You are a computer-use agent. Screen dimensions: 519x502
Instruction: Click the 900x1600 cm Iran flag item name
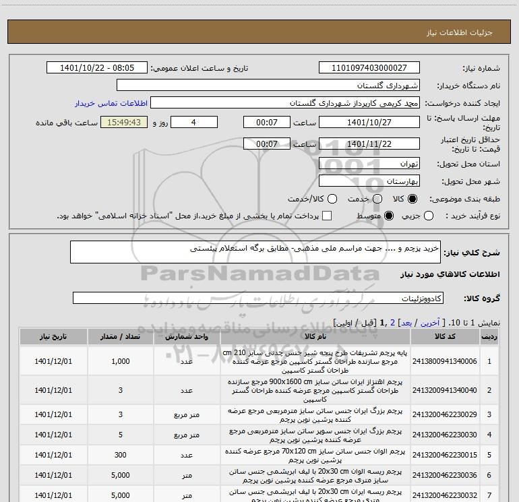[x=315, y=390]
